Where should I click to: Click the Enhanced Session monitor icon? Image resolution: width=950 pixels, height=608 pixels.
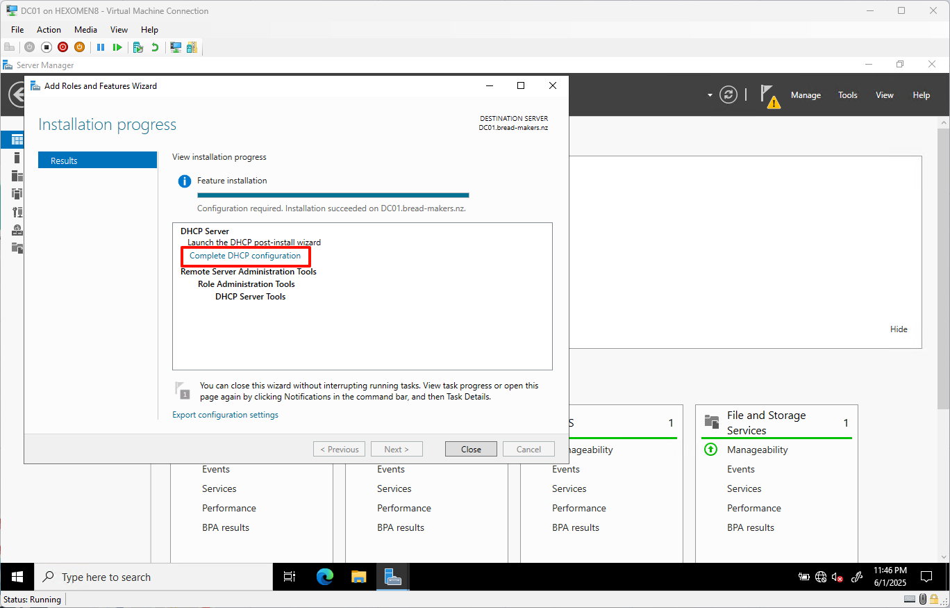click(176, 47)
